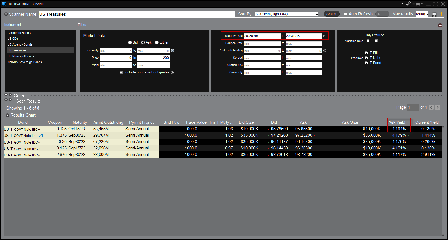Click the Coupon Rate min field
This screenshot has height=240, width=448.
pyautogui.click(x=262, y=43)
